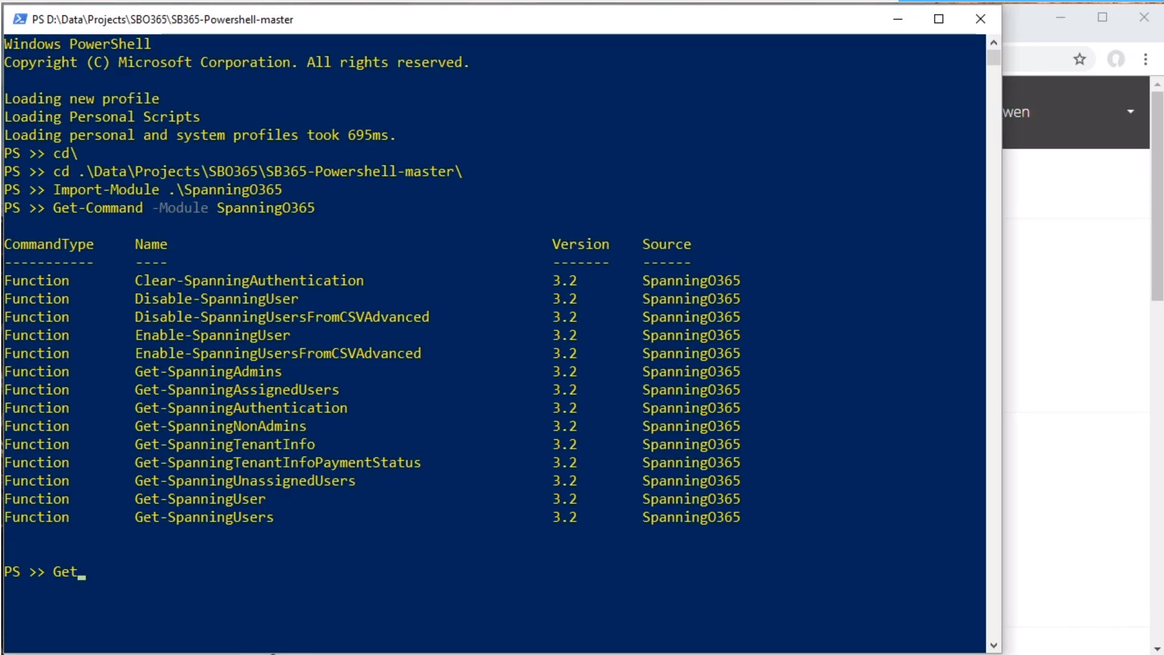1164x655 pixels.
Task: Click the PowerShell window title text
Action: point(162,19)
